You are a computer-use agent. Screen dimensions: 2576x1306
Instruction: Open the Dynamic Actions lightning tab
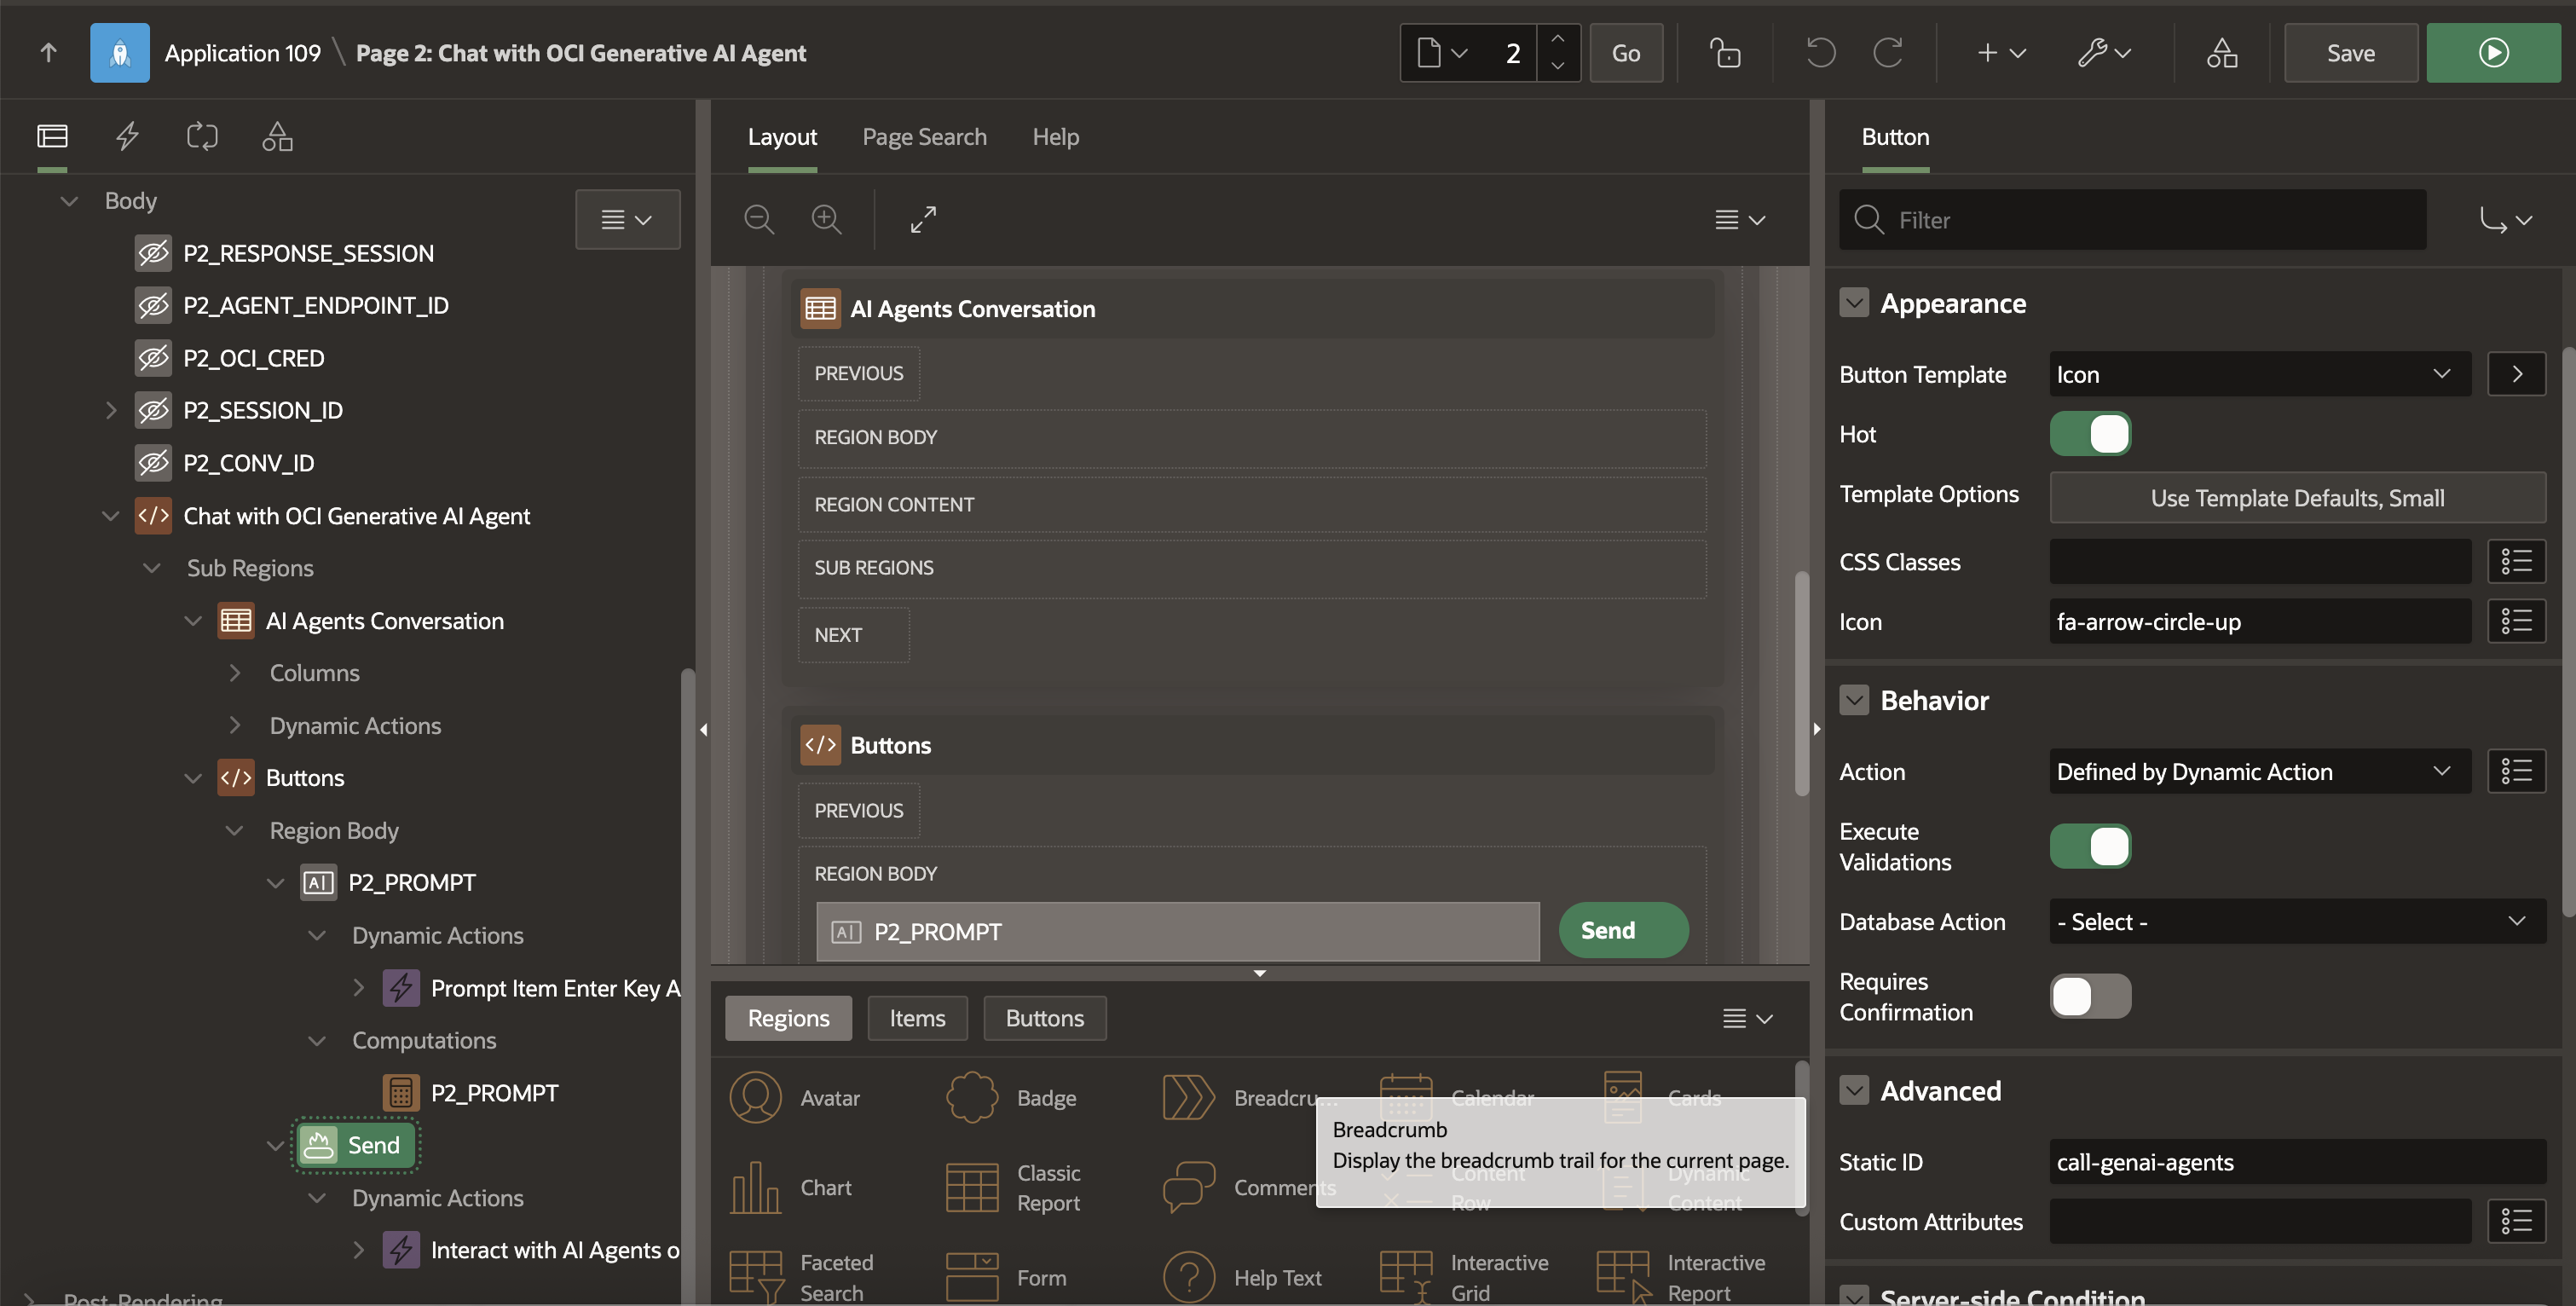pyautogui.click(x=127, y=136)
